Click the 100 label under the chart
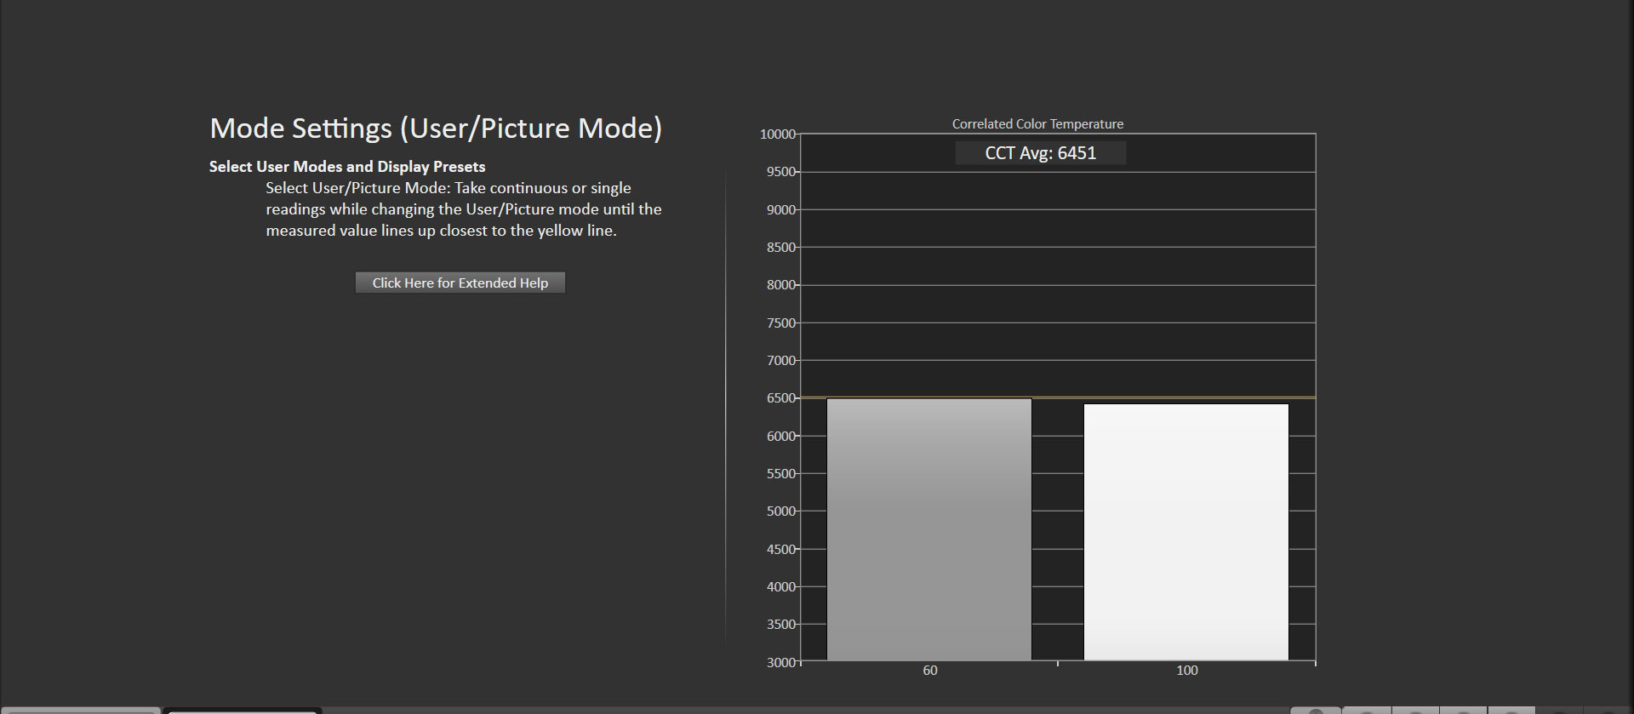The height and width of the screenshot is (714, 1634). (x=1186, y=671)
